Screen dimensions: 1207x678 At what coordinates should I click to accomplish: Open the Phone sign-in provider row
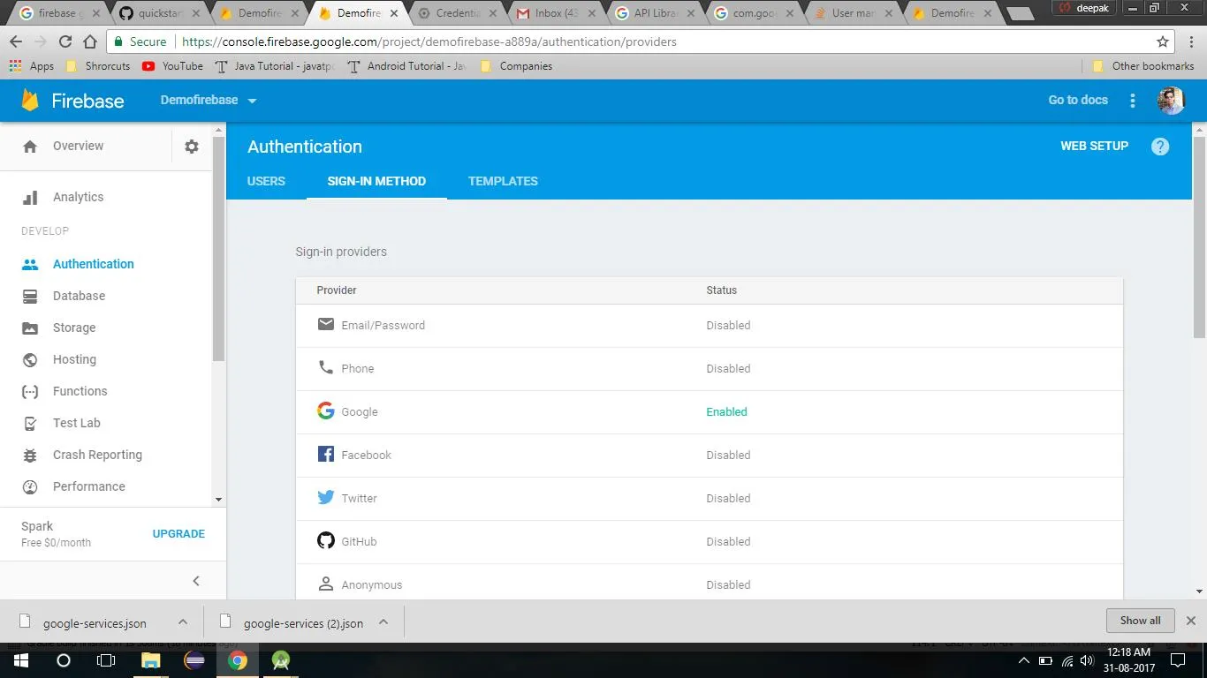point(710,369)
